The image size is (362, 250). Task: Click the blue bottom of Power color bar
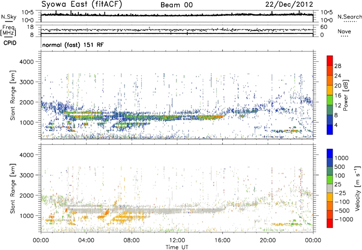pyautogui.click(x=330, y=130)
